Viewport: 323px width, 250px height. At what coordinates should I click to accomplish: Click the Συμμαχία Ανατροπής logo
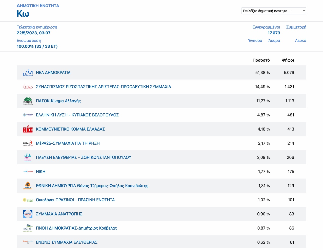pyautogui.click(x=28, y=214)
